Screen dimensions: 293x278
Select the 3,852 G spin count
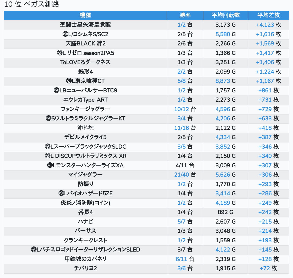coord(226,147)
